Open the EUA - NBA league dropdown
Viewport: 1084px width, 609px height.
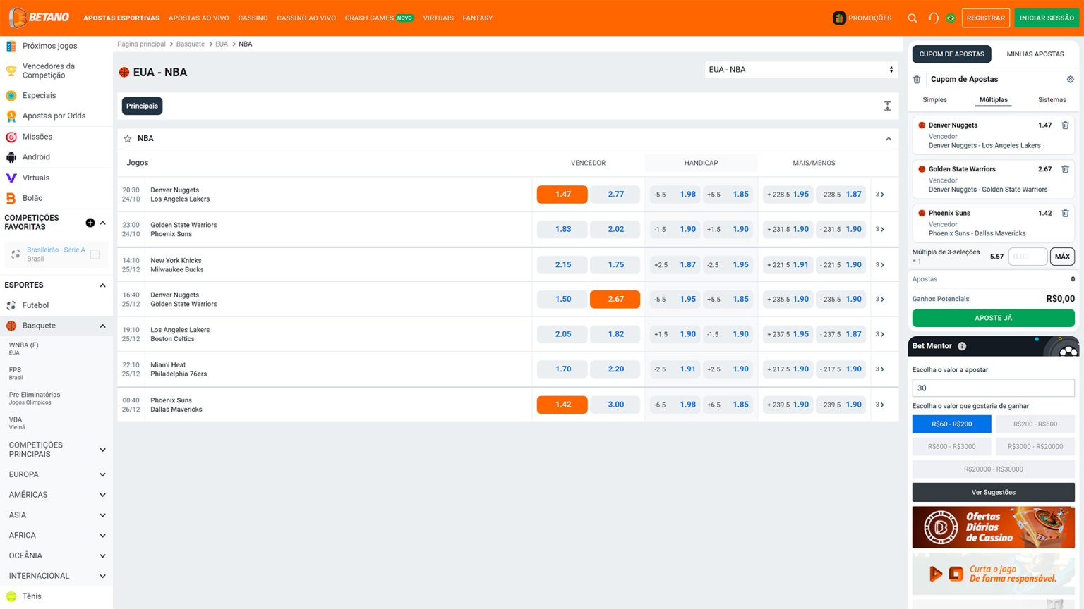pos(800,70)
